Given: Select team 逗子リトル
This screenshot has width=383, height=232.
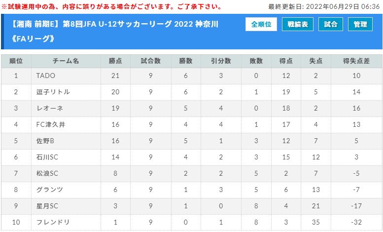Looking at the screenshot, I should tap(53, 92).
